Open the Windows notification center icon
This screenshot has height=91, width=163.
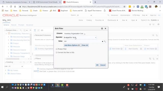[x=159, y=87]
